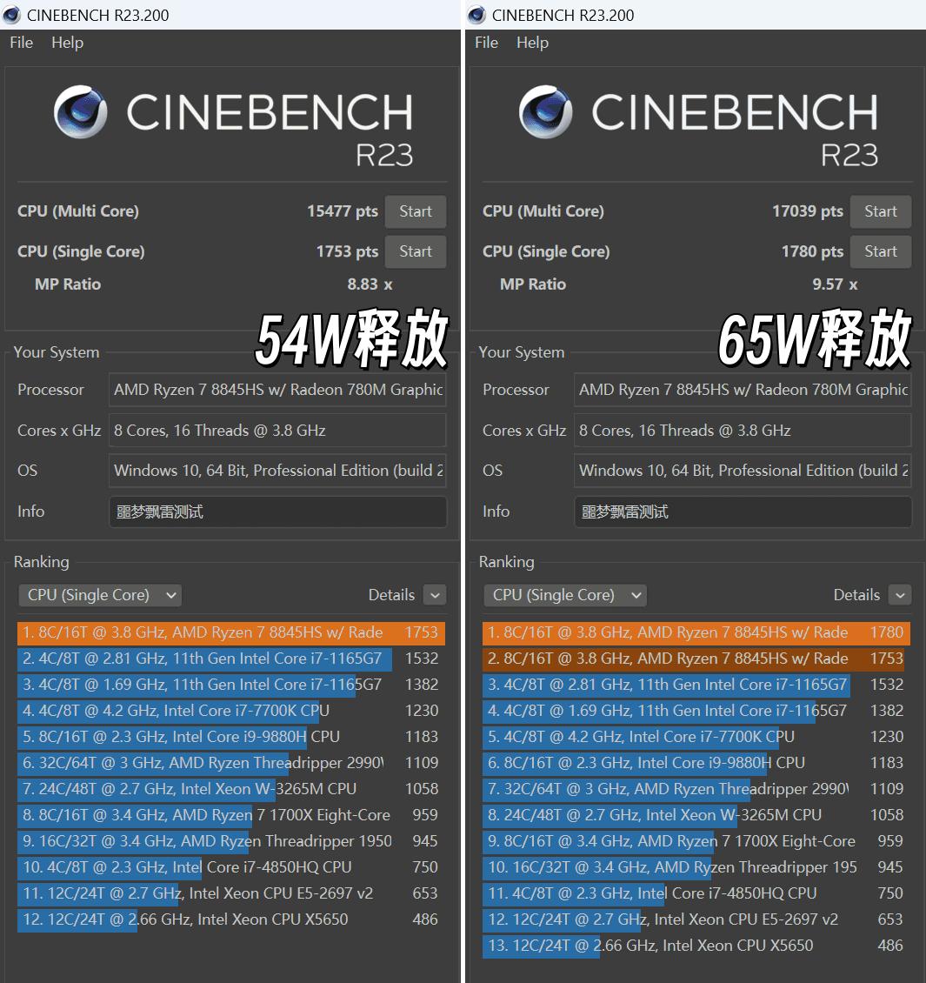Select left ranking row 3 i7-1165G7 1.69 GHz

tap(231, 685)
